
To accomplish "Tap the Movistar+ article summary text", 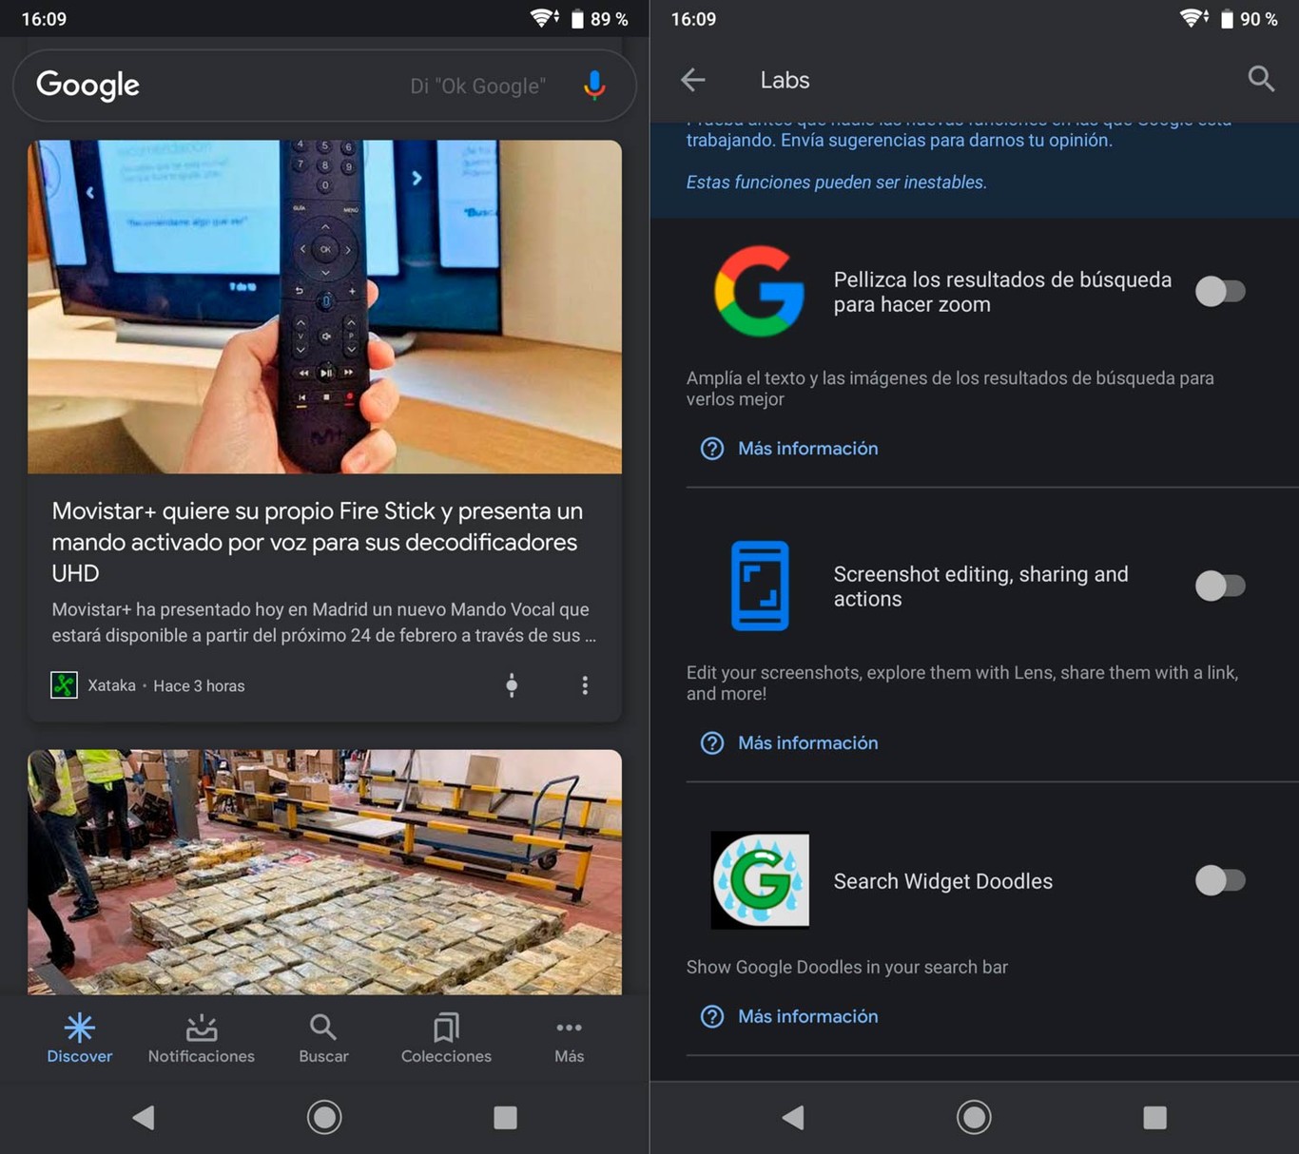I will (324, 622).
